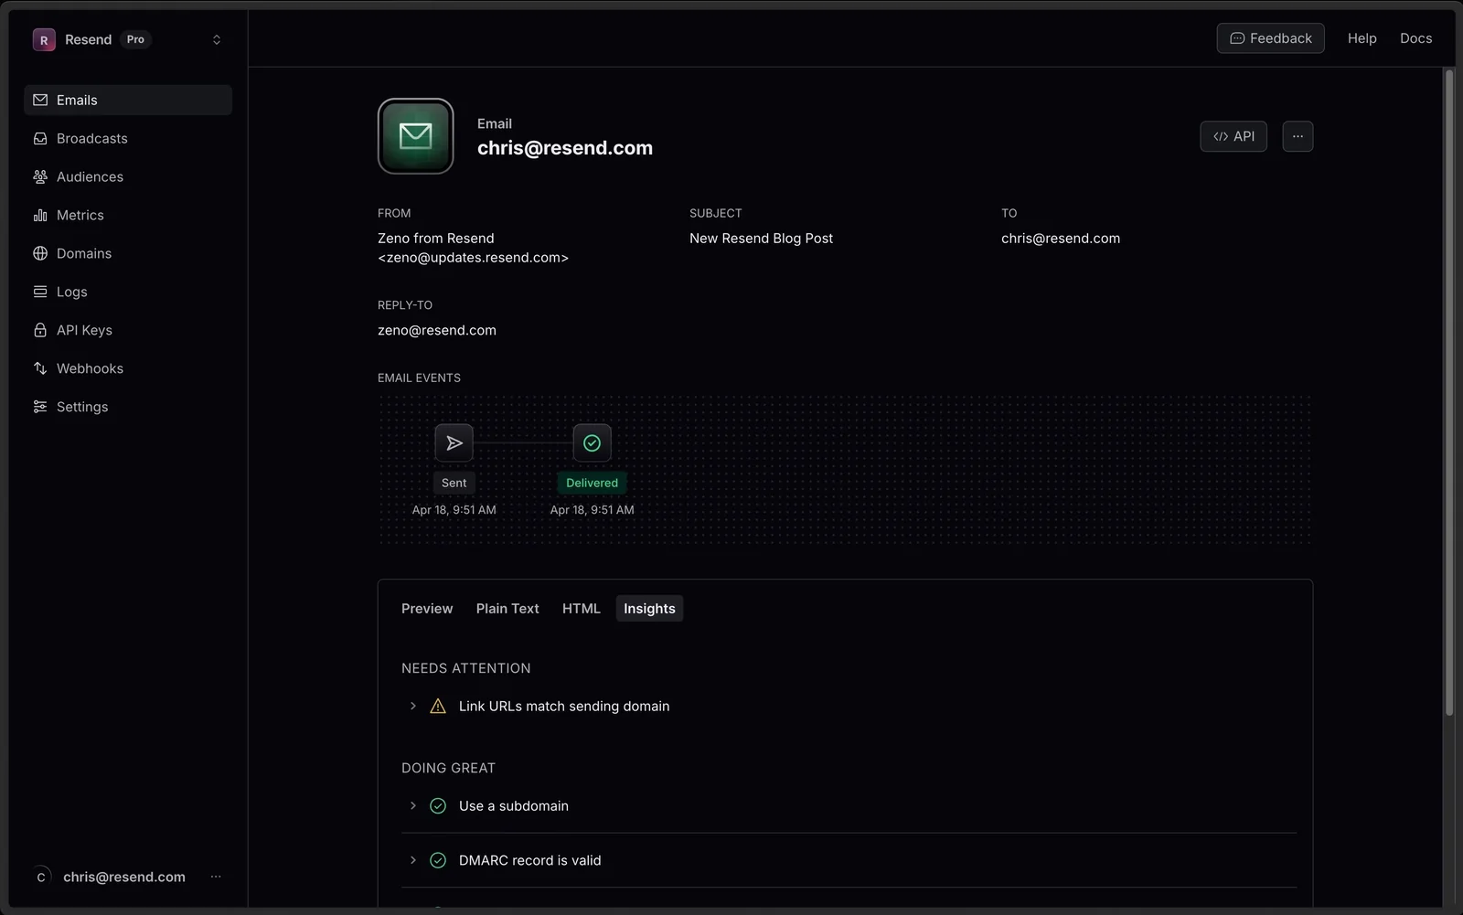This screenshot has width=1463, height=915.
Task: Expand the DMARC record is valid item
Action: (x=413, y=860)
